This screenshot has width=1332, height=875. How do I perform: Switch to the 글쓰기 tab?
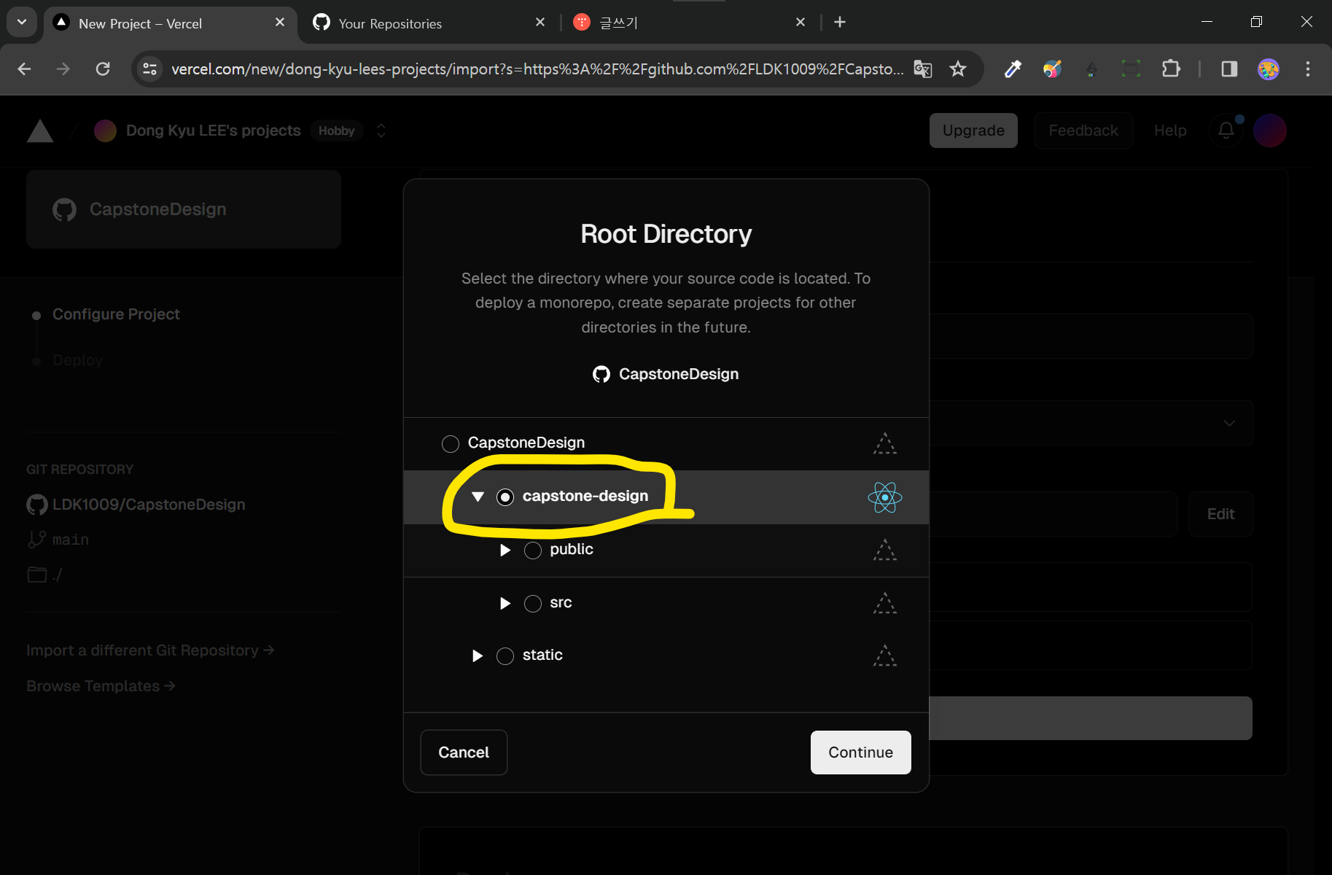[689, 23]
